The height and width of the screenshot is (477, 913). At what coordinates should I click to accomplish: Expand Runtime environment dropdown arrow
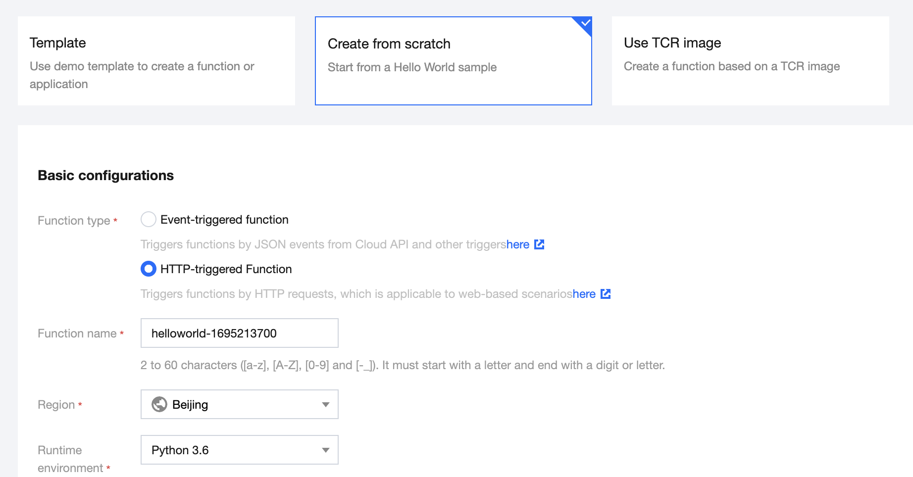tap(325, 450)
